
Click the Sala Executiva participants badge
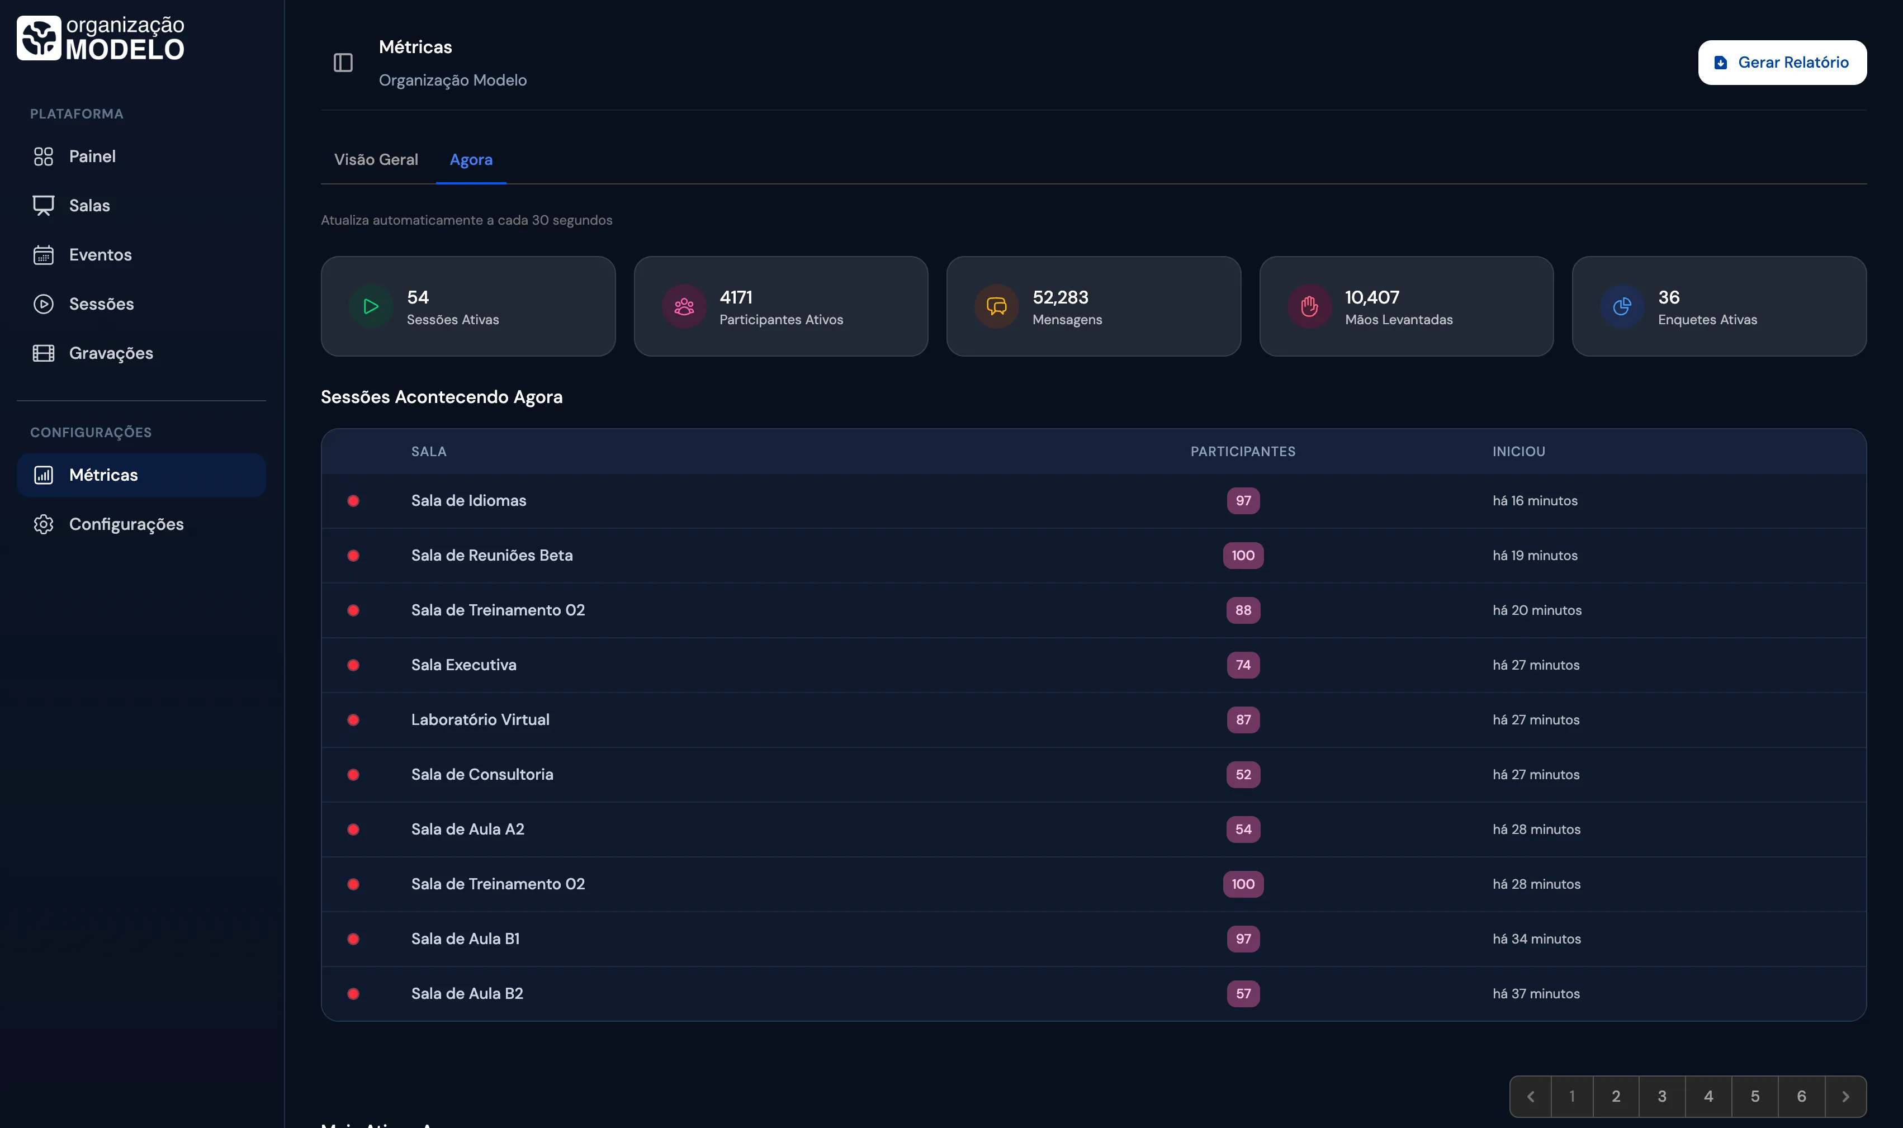coord(1243,665)
